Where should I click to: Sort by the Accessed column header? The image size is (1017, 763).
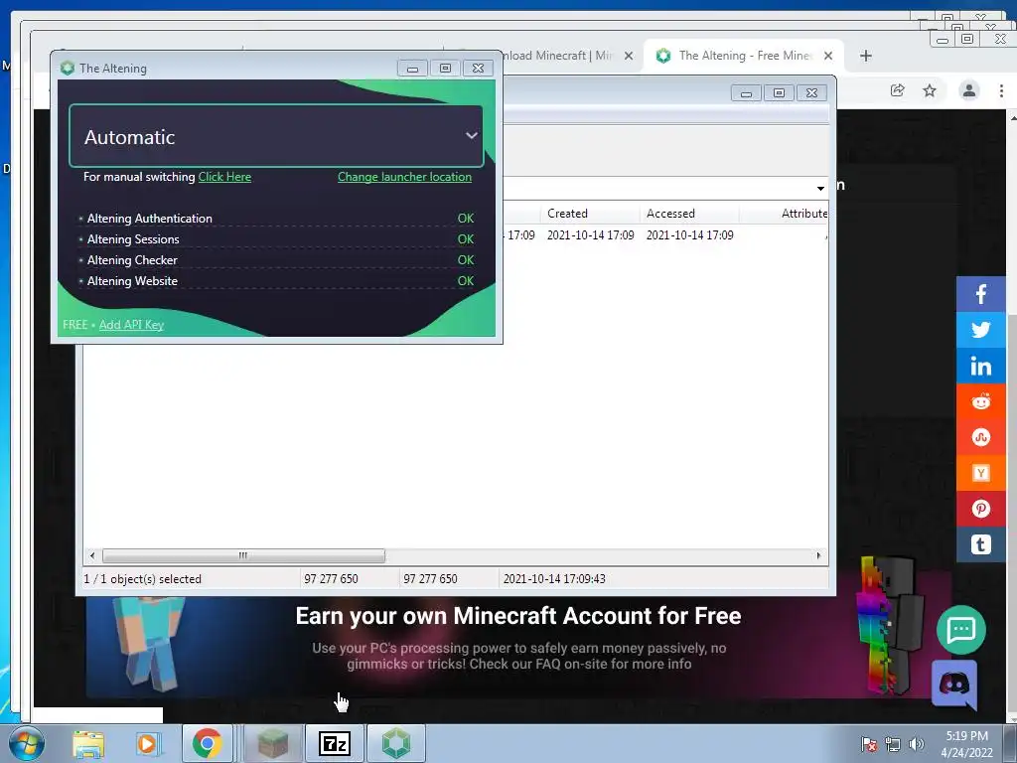(x=689, y=214)
